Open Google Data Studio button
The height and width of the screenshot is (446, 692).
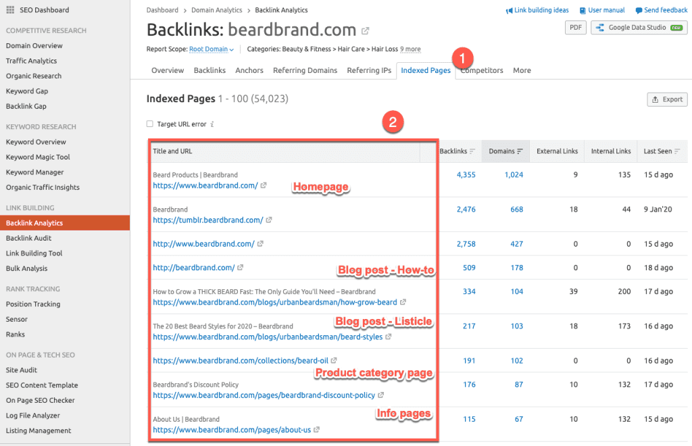point(639,28)
